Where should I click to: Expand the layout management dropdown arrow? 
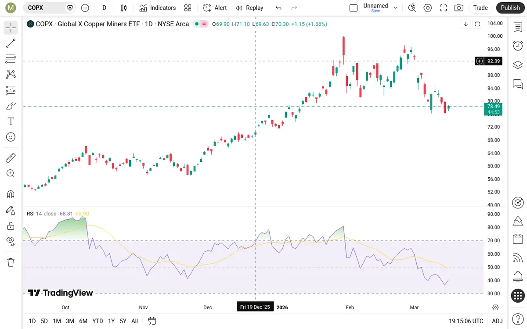396,7
